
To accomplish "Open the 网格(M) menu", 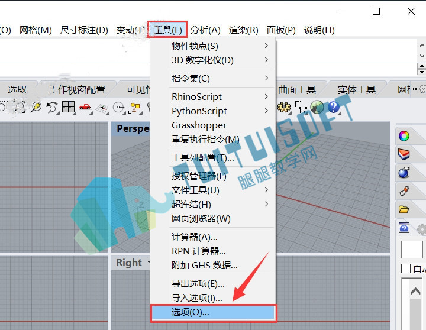I will pos(35,30).
